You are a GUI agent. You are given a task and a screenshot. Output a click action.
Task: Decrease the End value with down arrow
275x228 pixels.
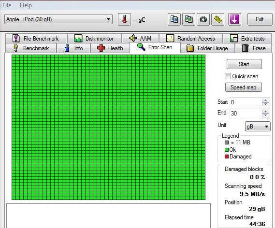click(x=265, y=115)
